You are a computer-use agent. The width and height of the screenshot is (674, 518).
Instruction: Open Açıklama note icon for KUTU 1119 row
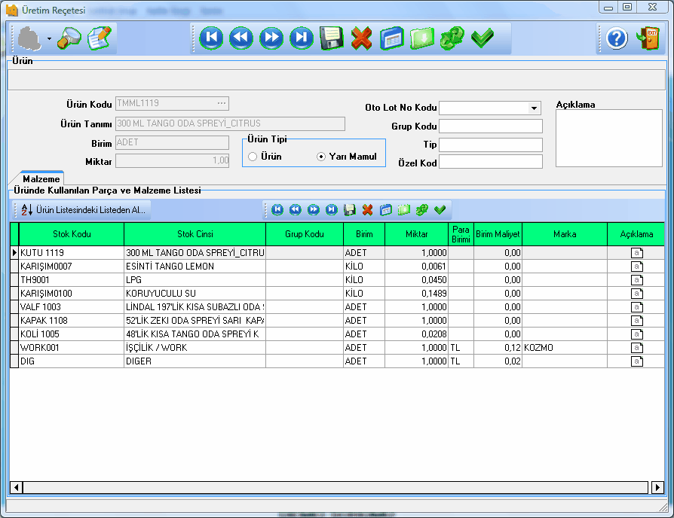(x=636, y=253)
